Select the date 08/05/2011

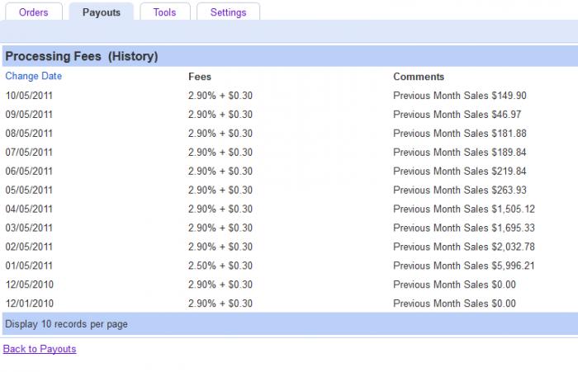[29, 133]
